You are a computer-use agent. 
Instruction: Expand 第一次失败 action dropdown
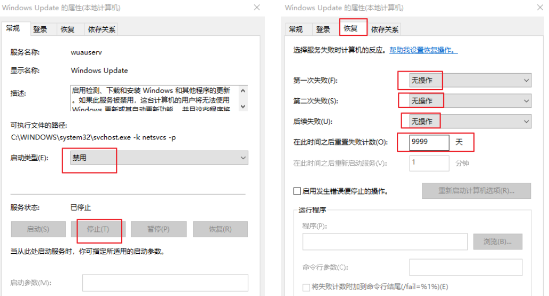[x=470, y=80]
